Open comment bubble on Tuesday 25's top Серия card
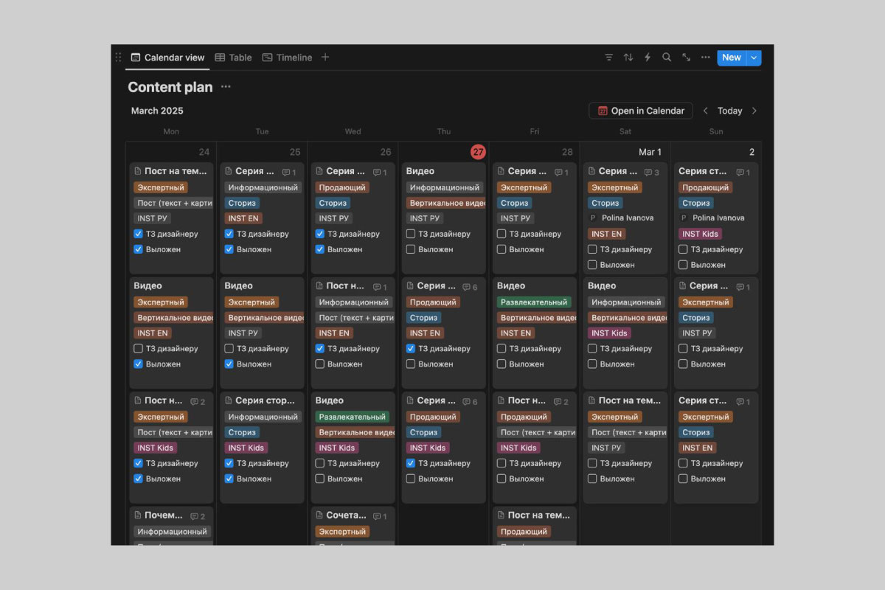The height and width of the screenshot is (590, 885). [289, 173]
